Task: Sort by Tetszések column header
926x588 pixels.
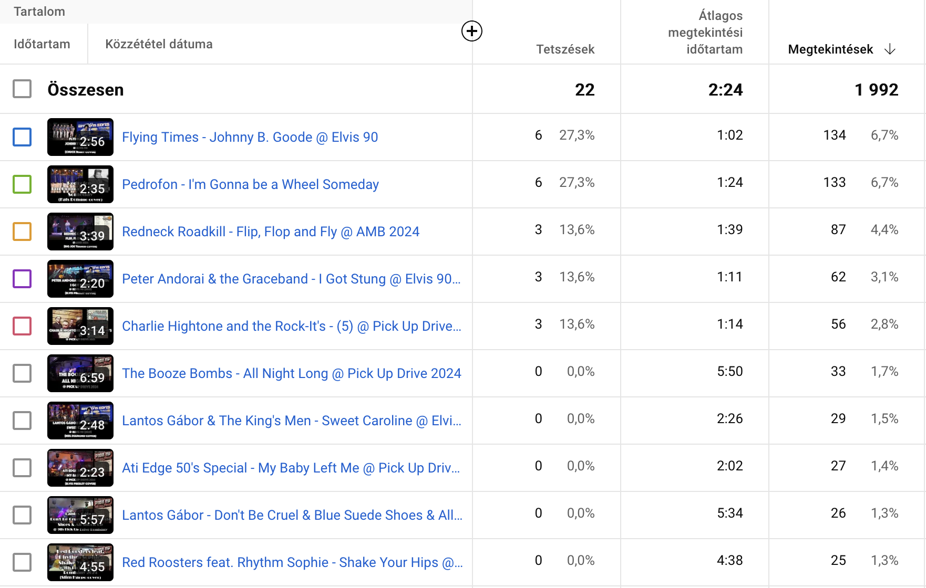Action: tap(565, 49)
